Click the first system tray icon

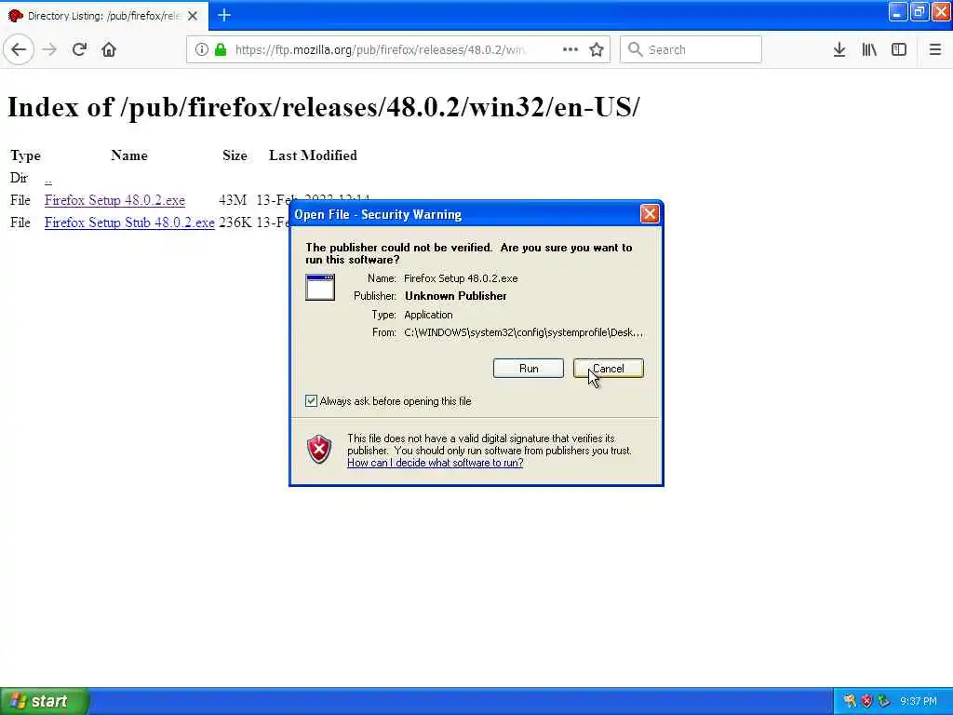point(850,701)
